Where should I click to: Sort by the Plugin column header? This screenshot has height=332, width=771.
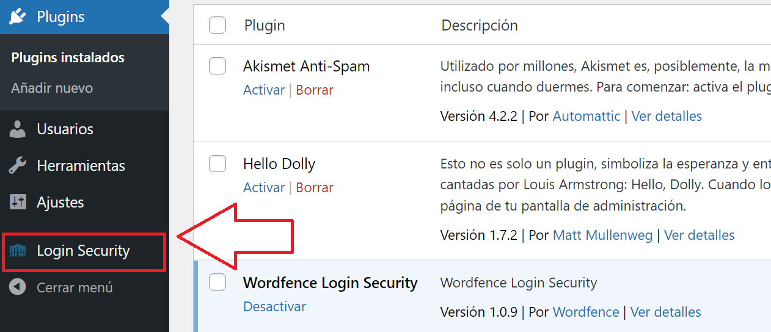pos(265,25)
